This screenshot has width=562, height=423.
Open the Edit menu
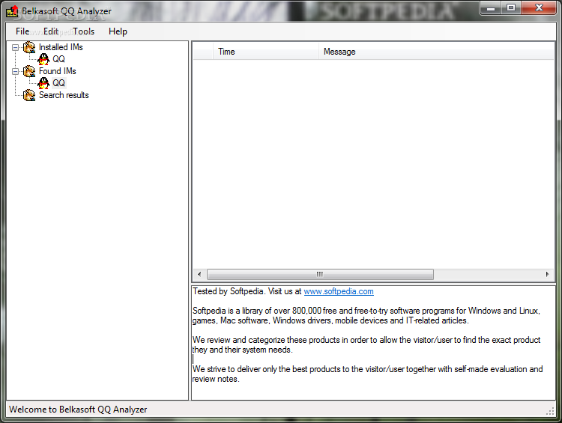click(x=51, y=31)
